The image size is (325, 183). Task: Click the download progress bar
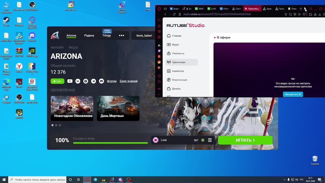tap(110, 143)
